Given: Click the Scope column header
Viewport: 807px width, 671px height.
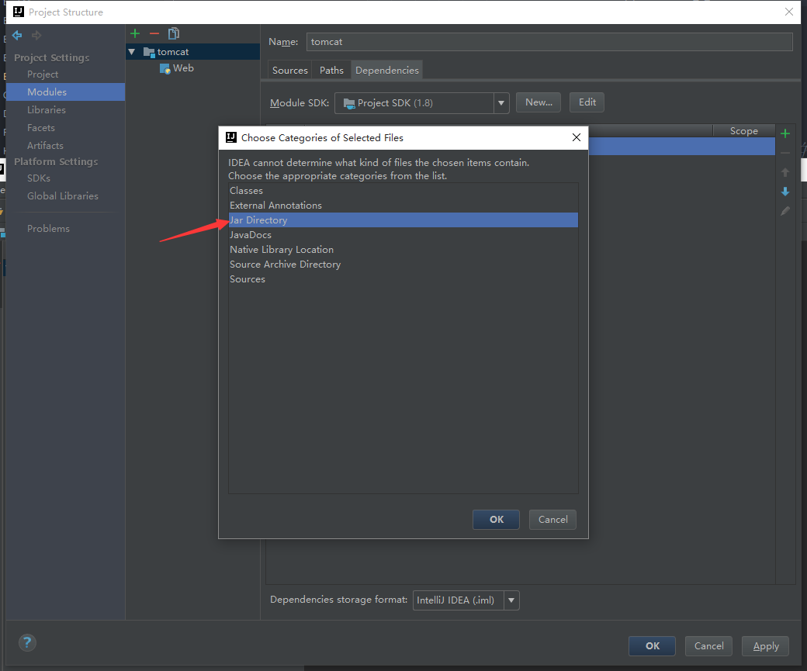Looking at the screenshot, I should pyautogui.click(x=743, y=130).
